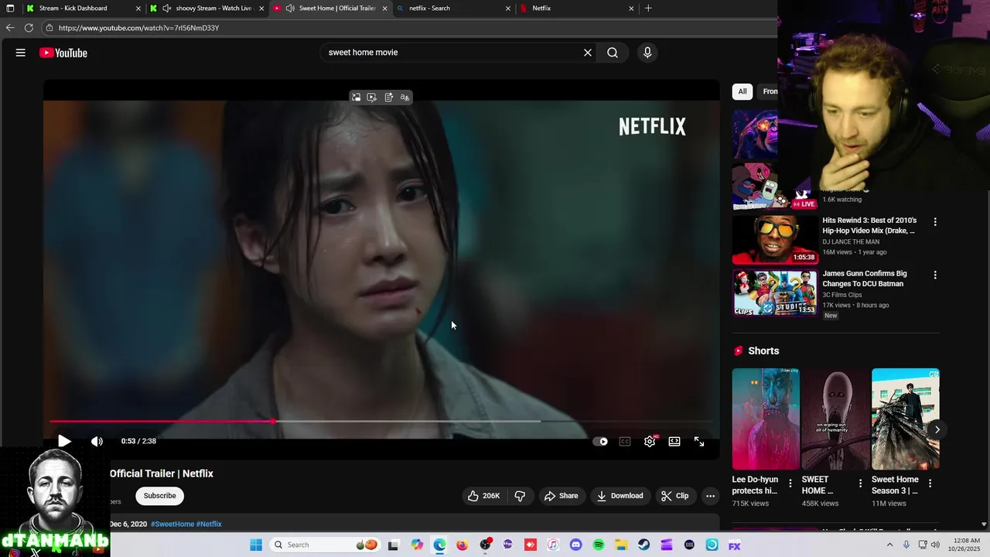
Task: Open the Lee Do-hyun protects short
Action: click(x=766, y=419)
